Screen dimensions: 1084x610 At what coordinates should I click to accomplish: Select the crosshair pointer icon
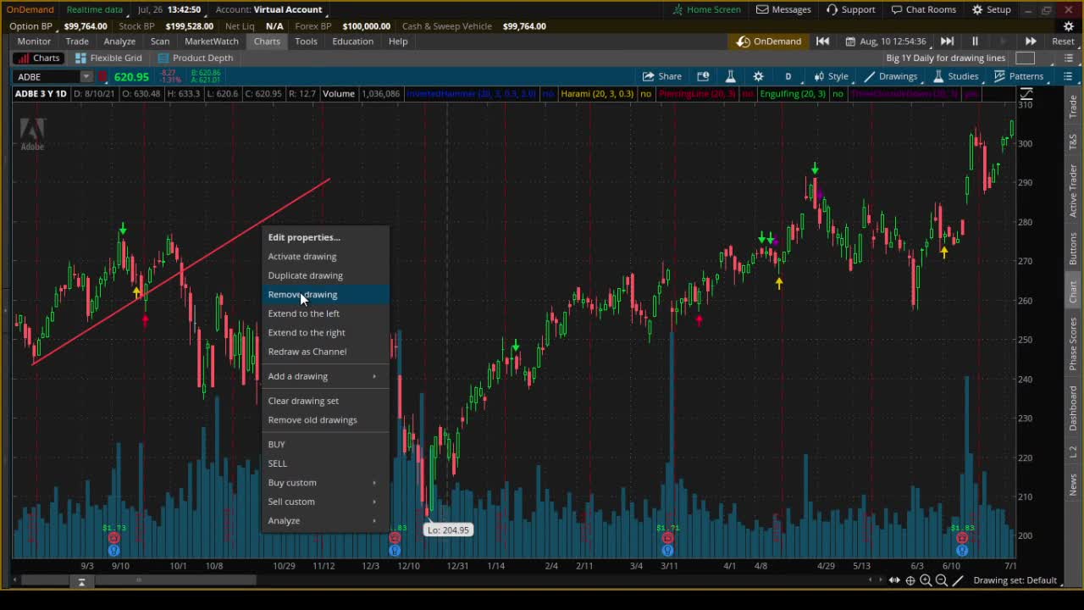coord(910,580)
